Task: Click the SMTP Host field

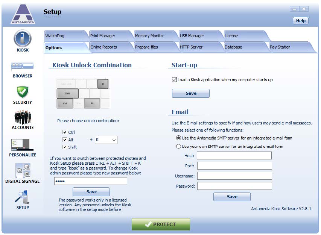Action: tap(234, 155)
